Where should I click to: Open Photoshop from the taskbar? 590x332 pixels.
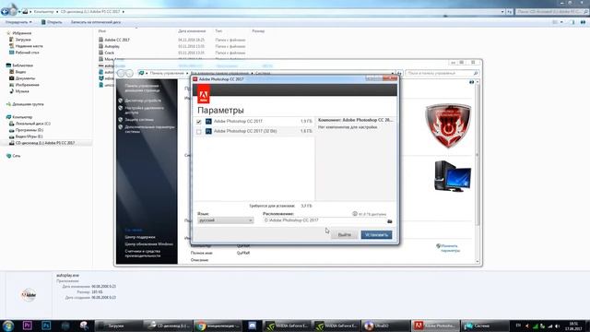[x=46, y=326]
